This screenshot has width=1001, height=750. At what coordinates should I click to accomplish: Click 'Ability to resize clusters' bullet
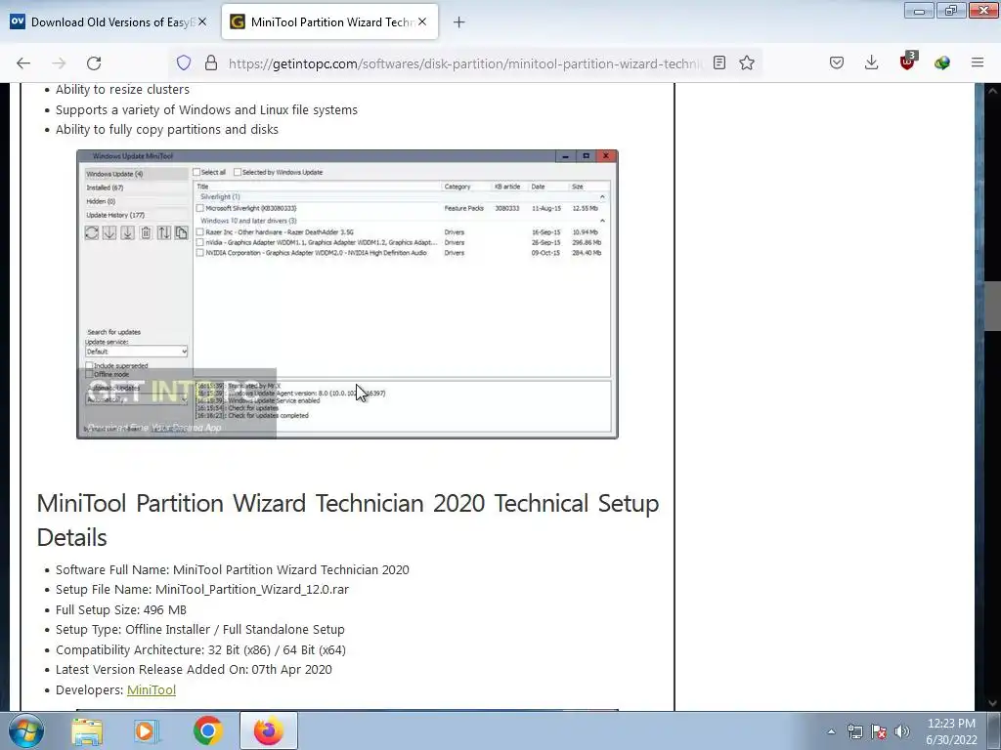pyautogui.click(x=122, y=90)
